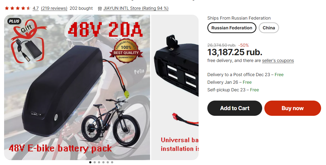
Task: Click the e-bike picture in main image
Action: [108, 122]
